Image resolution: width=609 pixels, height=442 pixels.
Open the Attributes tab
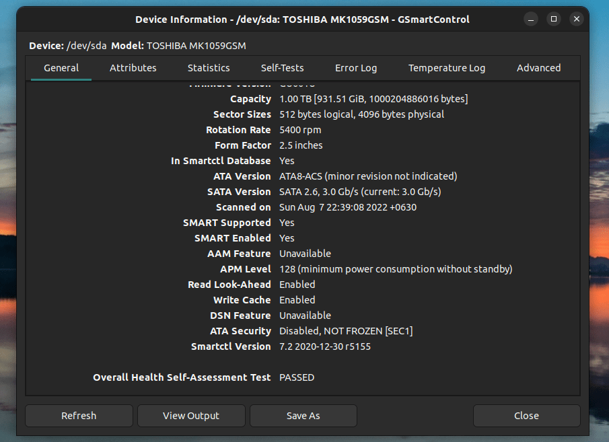(x=133, y=68)
